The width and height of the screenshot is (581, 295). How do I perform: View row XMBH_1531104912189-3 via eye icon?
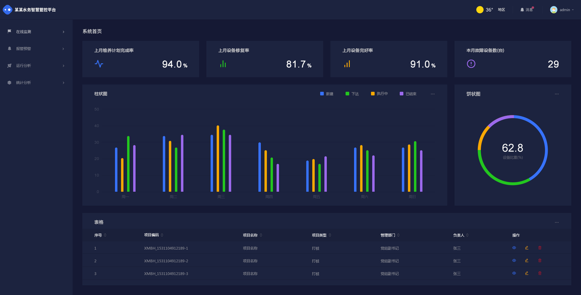pyautogui.click(x=514, y=273)
